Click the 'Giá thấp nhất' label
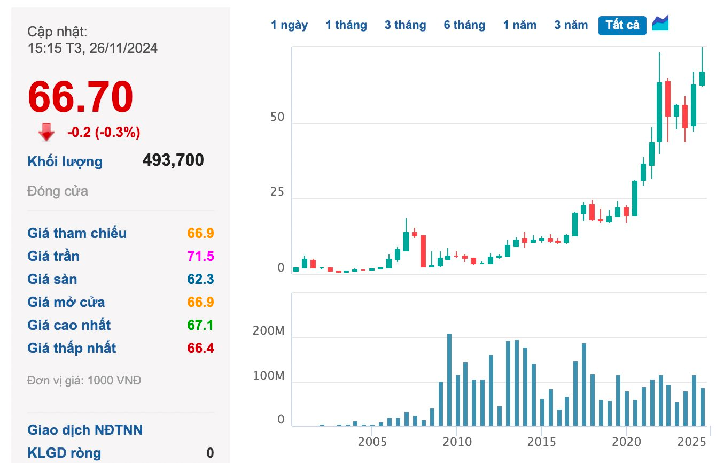 (72, 348)
